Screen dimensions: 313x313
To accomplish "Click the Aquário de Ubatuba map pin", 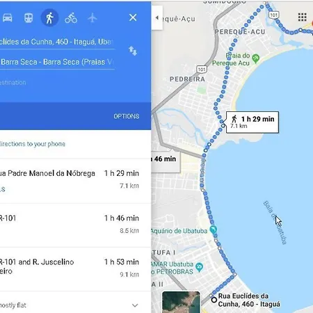I will (214, 230).
